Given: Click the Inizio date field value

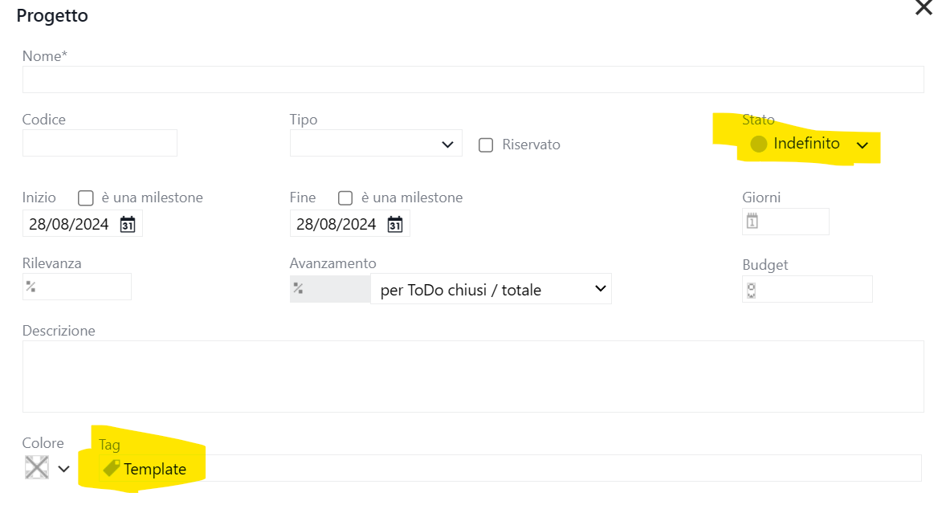Looking at the screenshot, I should click(69, 225).
